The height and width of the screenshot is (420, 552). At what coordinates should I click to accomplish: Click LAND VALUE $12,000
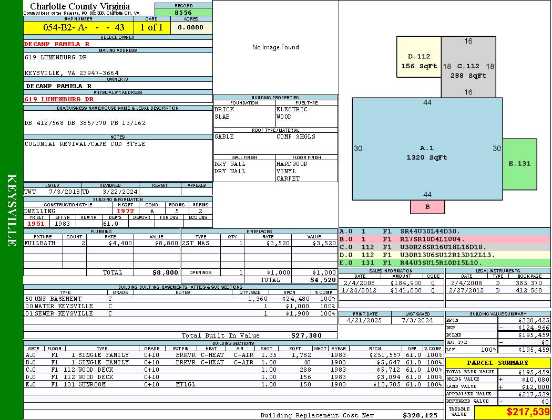(x=536, y=386)
